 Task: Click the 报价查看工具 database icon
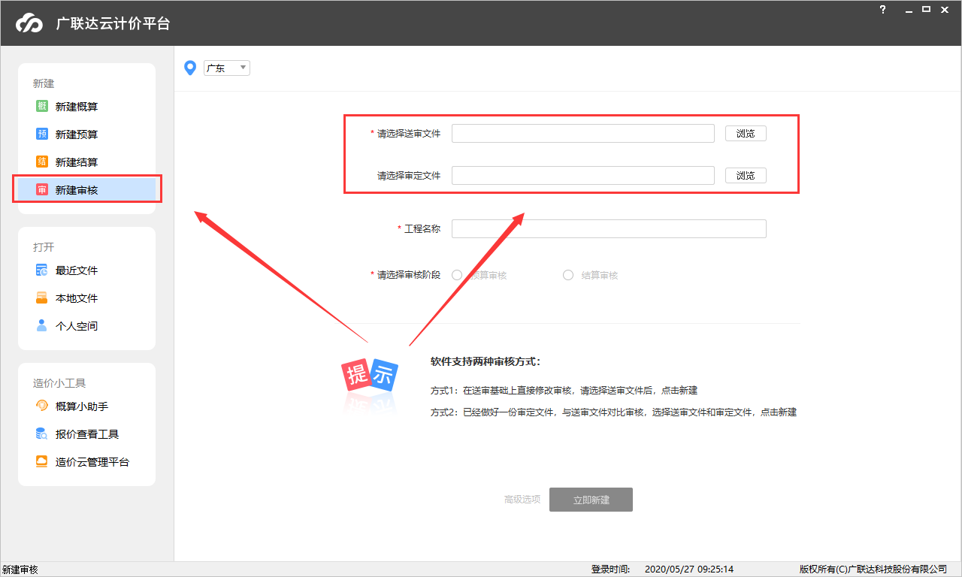pyautogui.click(x=42, y=434)
